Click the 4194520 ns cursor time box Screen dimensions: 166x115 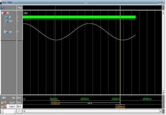[x=55, y=103]
